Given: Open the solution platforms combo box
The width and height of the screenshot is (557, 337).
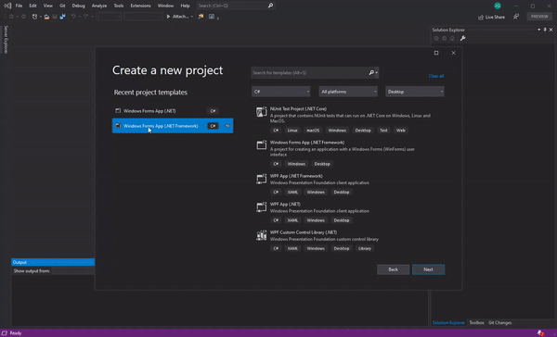Looking at the screenshot, I should pos(144,17).
